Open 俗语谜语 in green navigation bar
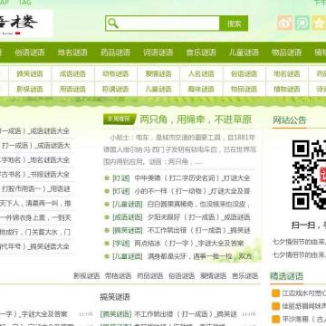This screenshot has height=326, width=326. point(30,53)
